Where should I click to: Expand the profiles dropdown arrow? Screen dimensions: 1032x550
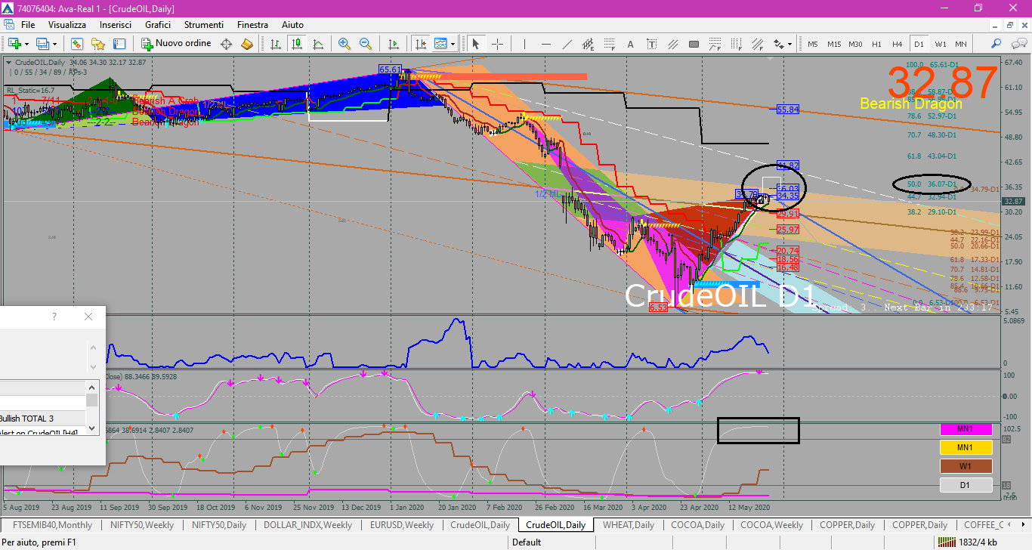54,44
